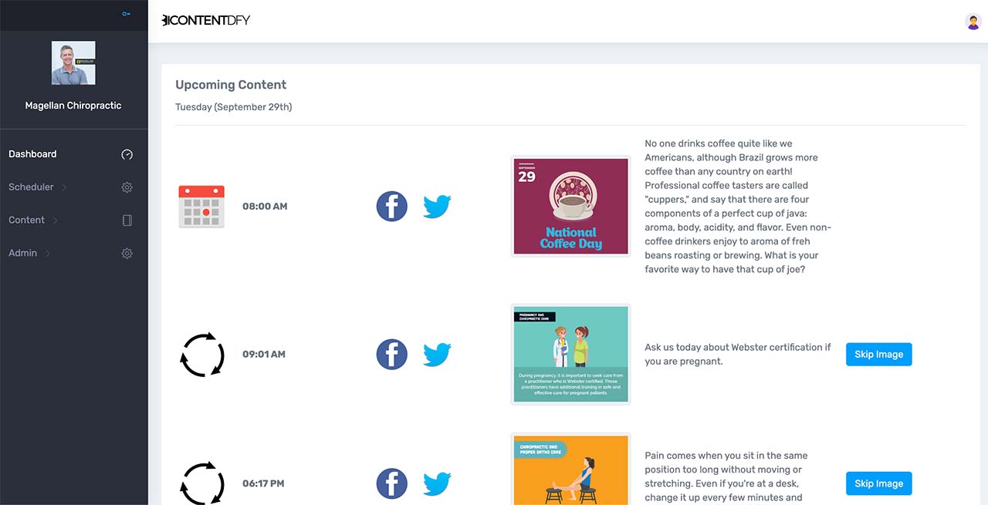This screenshot has width=988, height=505.
Task: Click the Dashboard speedometer icon
Action: 127,154
